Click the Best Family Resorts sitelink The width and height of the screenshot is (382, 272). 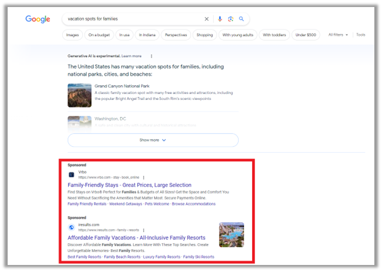click(84, 257)
